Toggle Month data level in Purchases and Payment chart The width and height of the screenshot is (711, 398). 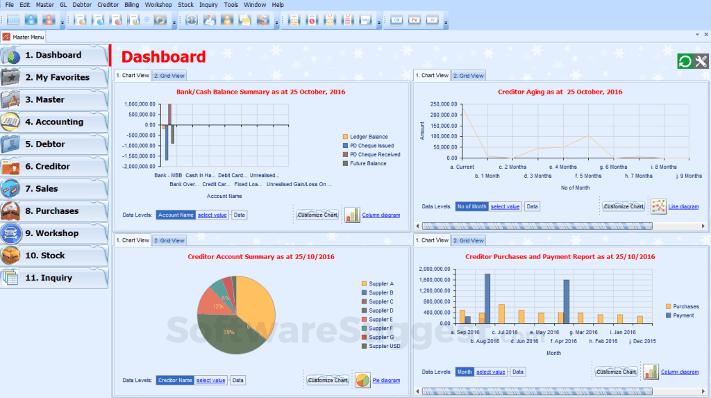465,372
